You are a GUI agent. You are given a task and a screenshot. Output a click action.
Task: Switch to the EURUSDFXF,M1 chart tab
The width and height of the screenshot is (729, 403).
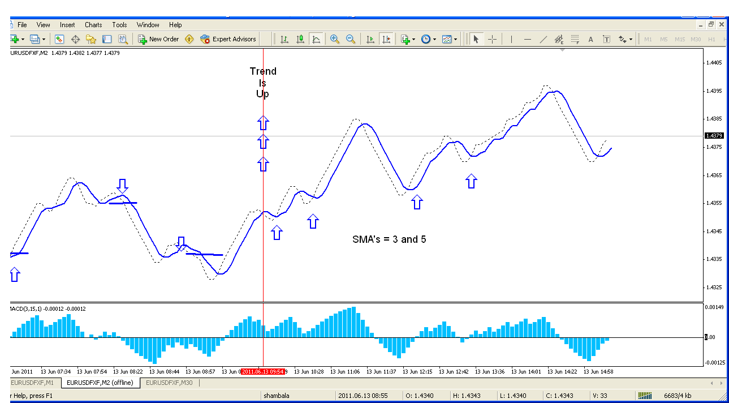pos(33,383)
